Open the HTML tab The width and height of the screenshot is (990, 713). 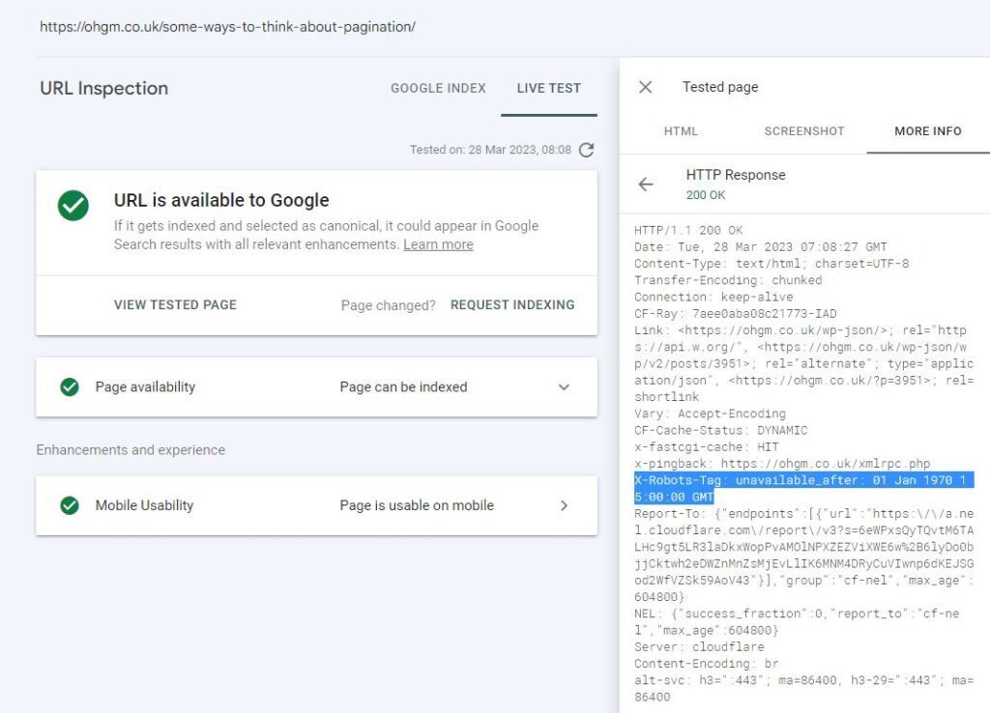(681, 131)
